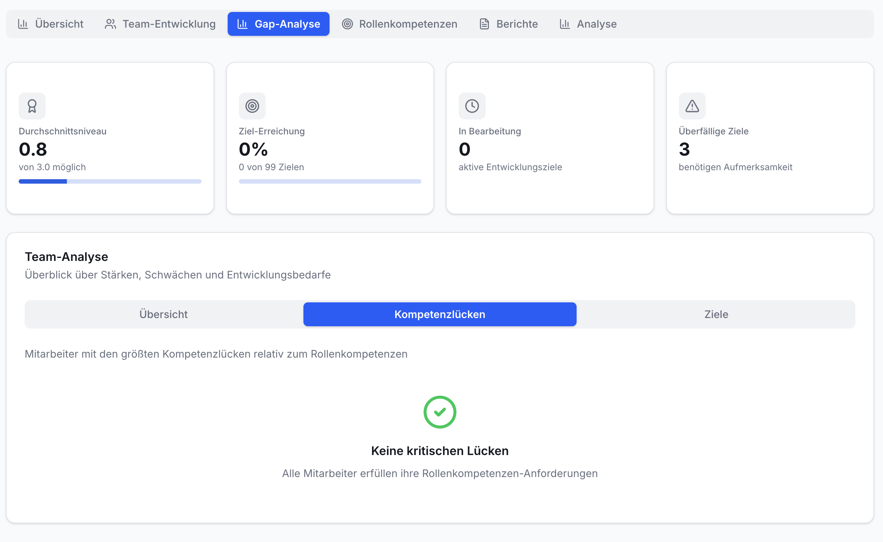The image size is (883, 542).
Task: Click the target icon beside Rollenkompetenzen
Action: tap(347, 24)
